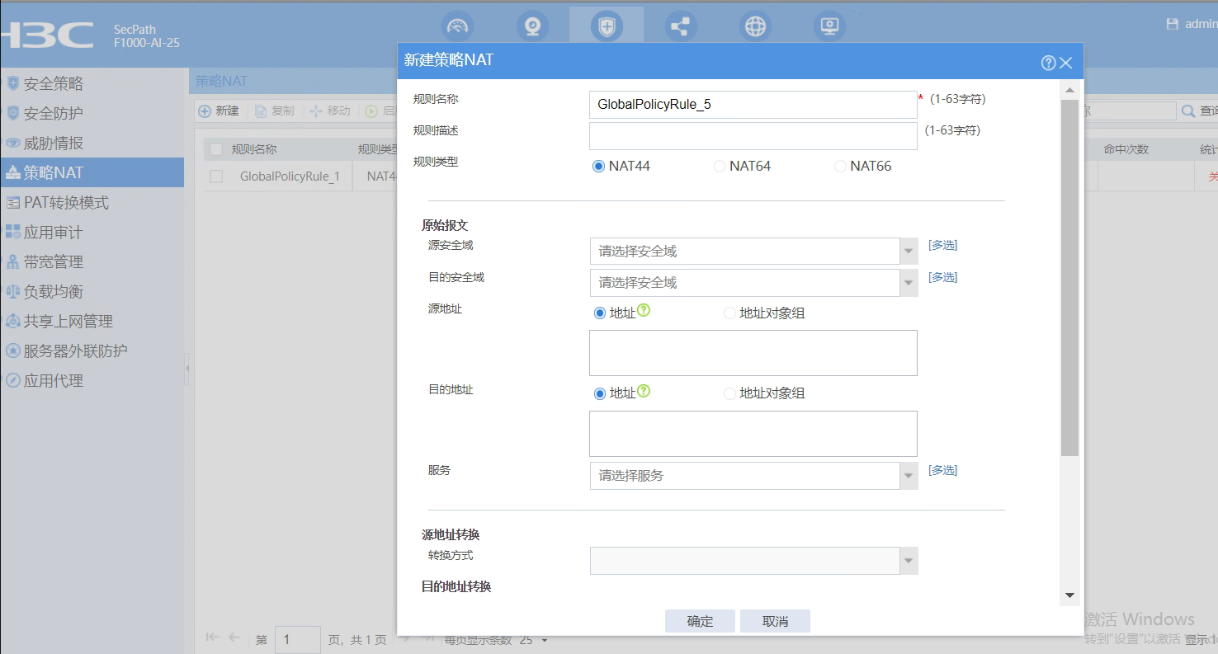Click the 规则描述 input field

tap(753, 136)
